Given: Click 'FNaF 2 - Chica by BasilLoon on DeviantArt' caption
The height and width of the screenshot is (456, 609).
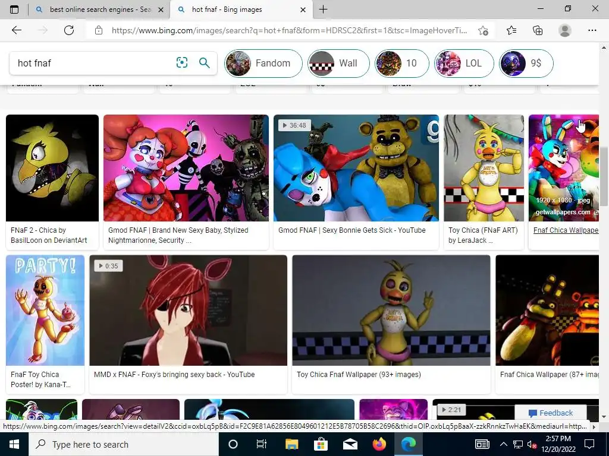Looking at the screenshot, I should 49,235.
